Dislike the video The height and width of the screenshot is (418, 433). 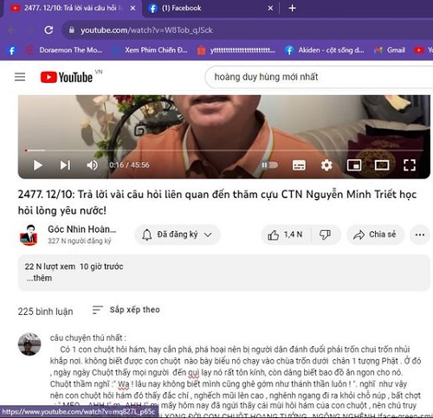326,235
